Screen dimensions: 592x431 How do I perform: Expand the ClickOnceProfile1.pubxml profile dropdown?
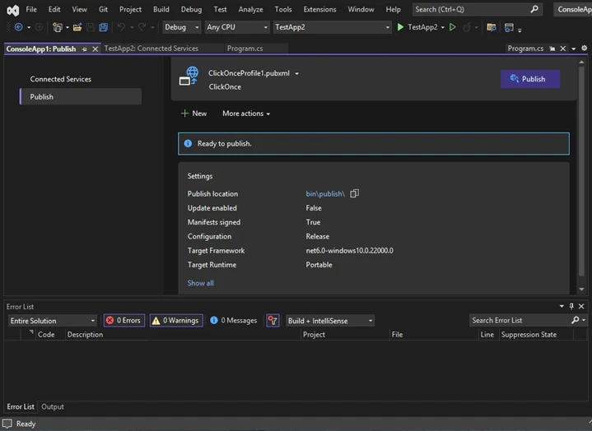pyautogui.click(x=296, y=73)
